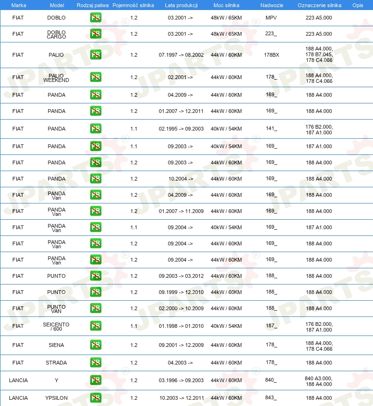
Task: Click the Lata produkcji column header
Action: click(181, 5)
